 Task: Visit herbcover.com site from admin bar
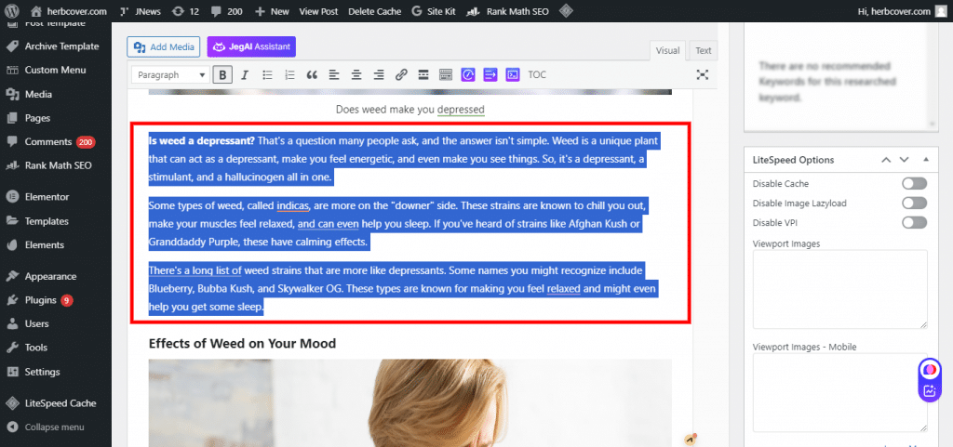pyautogui.click(x=69, y=11)
